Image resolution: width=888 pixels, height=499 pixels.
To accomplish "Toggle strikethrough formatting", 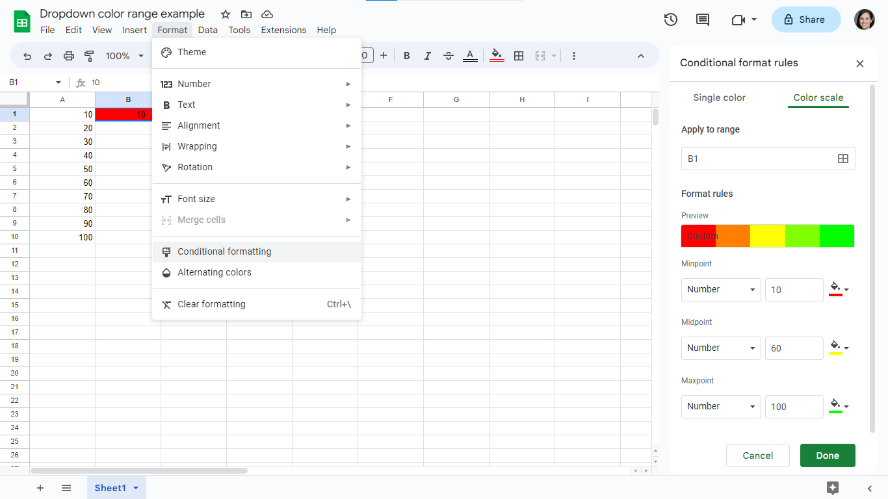I will tap(449, 56).
